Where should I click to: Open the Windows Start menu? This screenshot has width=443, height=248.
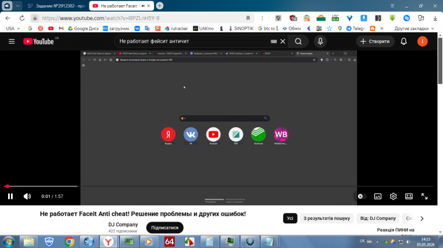pos(9,242)
